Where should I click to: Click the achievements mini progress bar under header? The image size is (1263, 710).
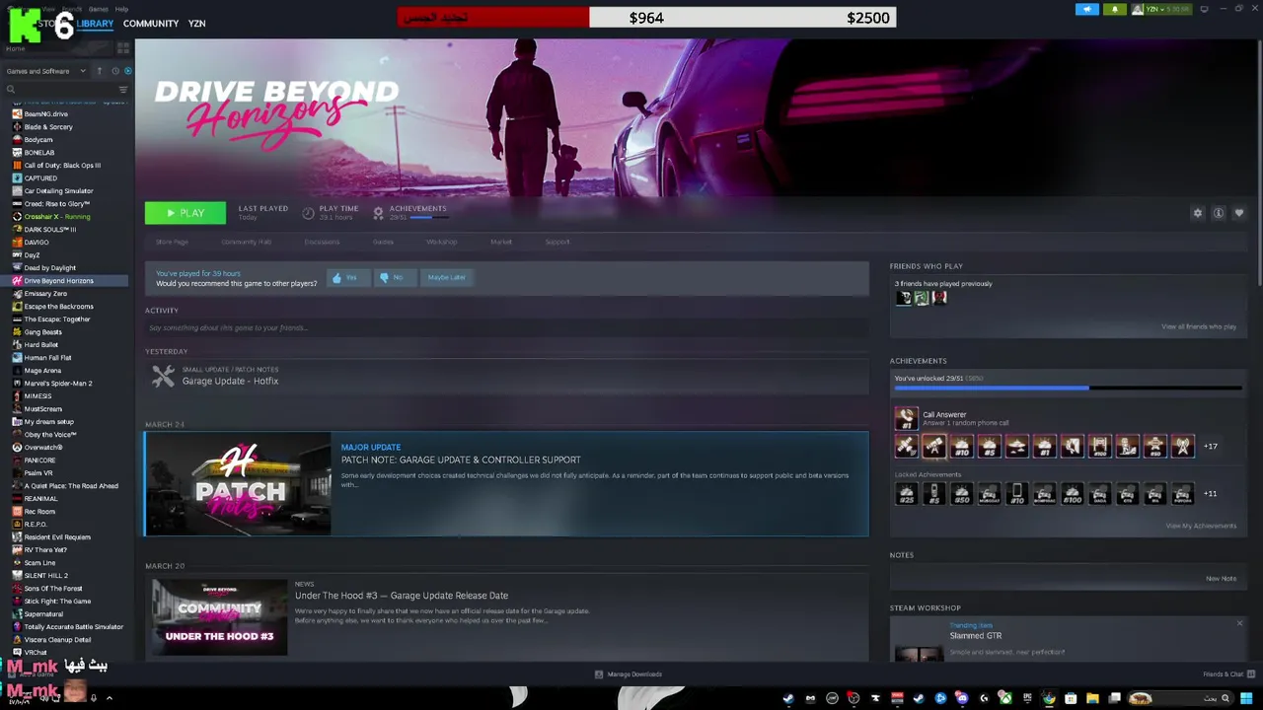[x=427, y=217]
